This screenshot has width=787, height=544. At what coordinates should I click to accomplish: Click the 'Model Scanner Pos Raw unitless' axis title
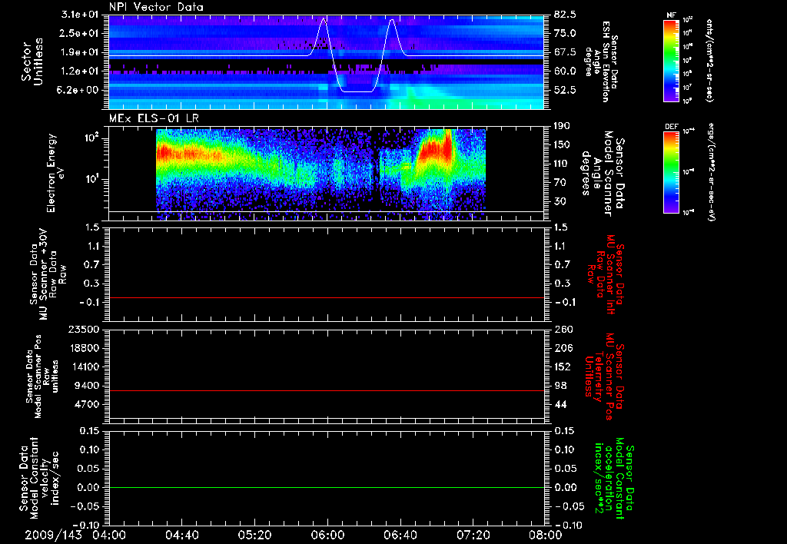[42, 376]
